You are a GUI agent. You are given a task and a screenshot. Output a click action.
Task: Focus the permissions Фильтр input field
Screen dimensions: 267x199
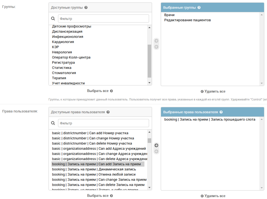click(103, 123)
